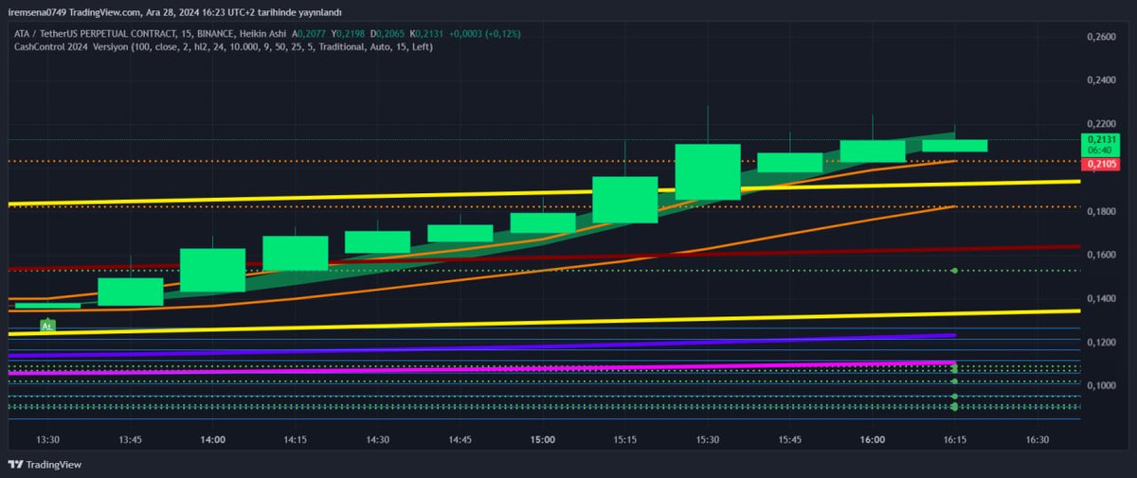Click the 0,1200 price axis label
The height and width of the screenshot is (478, 1137).
(1101, 342)
